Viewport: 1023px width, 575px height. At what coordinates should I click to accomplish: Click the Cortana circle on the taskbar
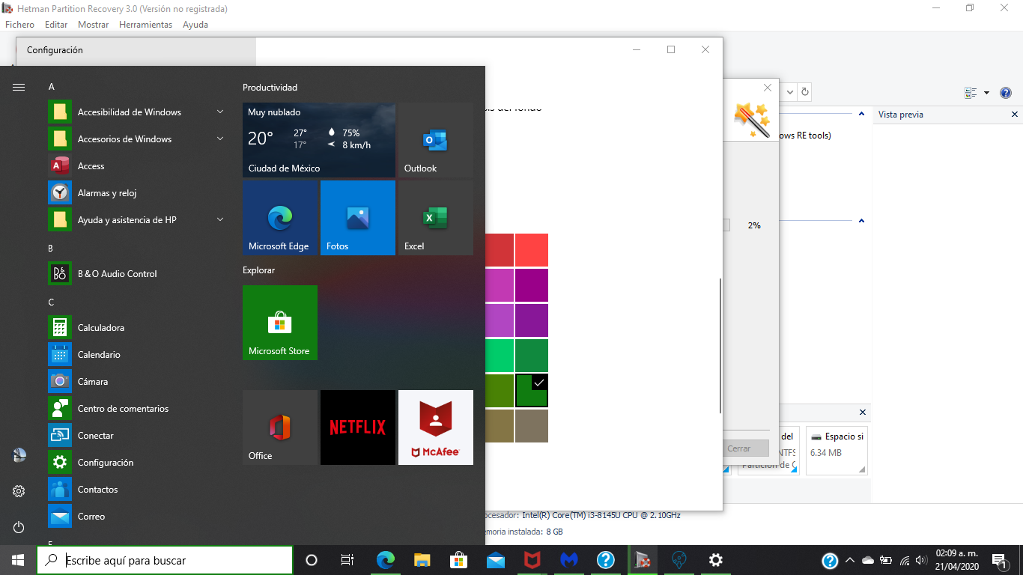point(312,560)
